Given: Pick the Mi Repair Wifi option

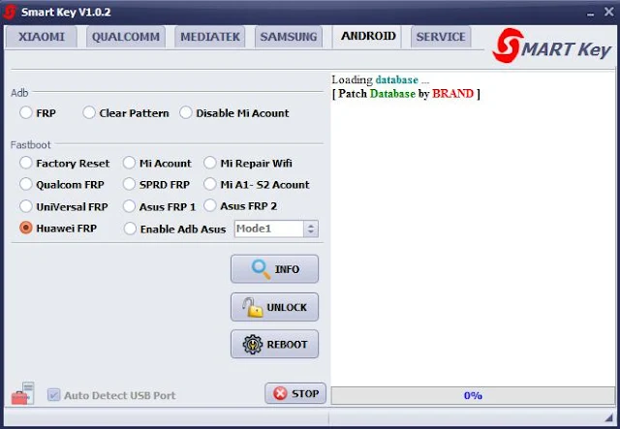Looking at the screenshot, I should pos(248,163).
